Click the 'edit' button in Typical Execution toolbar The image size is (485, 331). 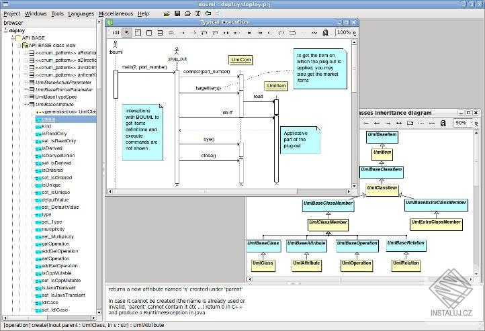[116, 32]
